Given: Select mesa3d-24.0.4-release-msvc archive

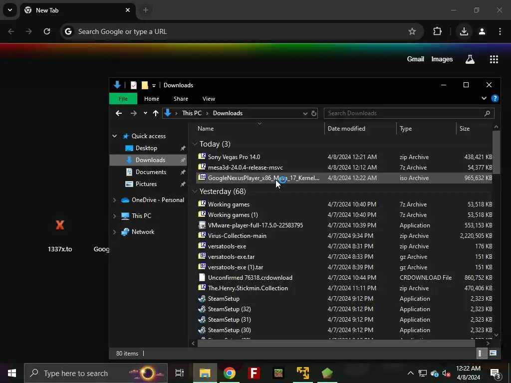Looking at the screenshot, I should (x=344, y=168).
